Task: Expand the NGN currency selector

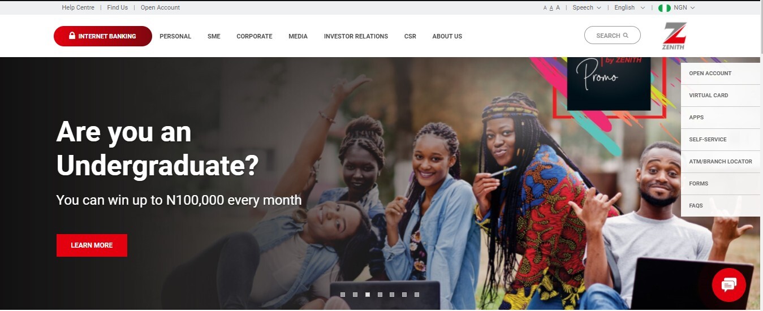Action: tap(684, 8)
